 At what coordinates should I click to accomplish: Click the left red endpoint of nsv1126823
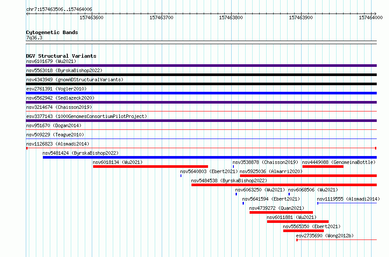pos(27,148)
